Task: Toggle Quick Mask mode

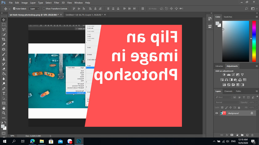Action: 4,133
